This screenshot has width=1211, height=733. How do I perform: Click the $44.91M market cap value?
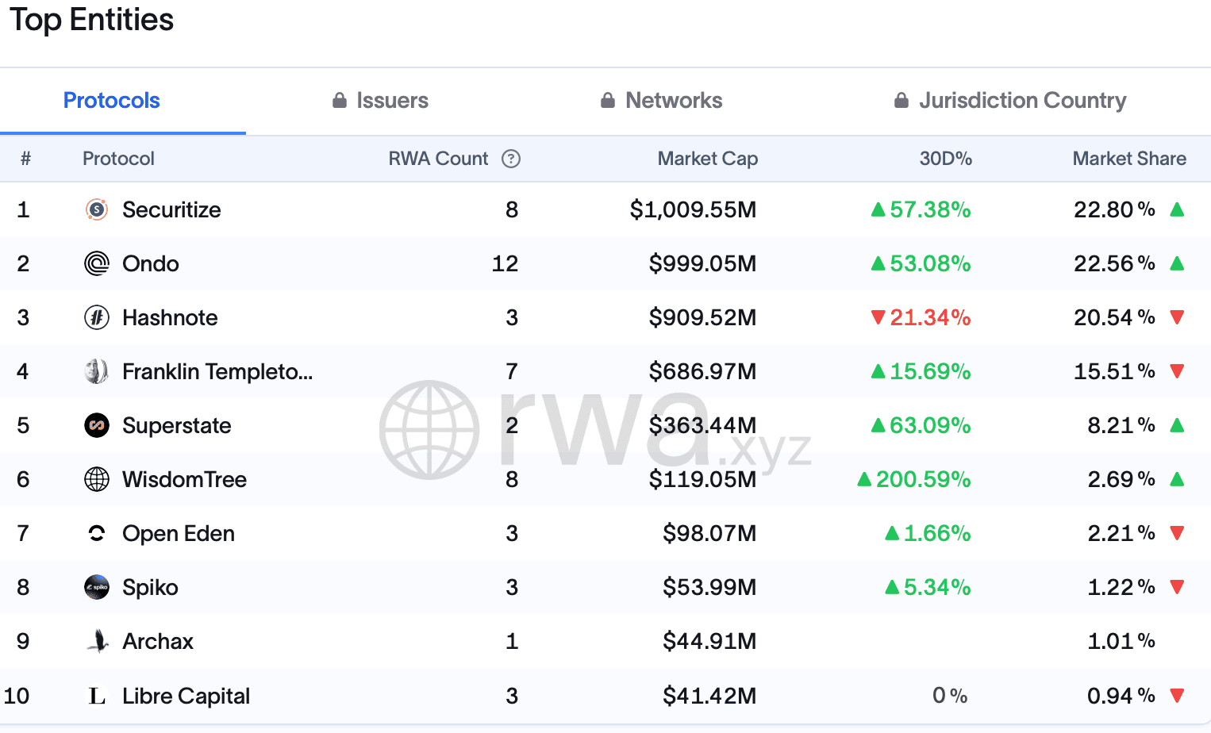click(709, 641)
